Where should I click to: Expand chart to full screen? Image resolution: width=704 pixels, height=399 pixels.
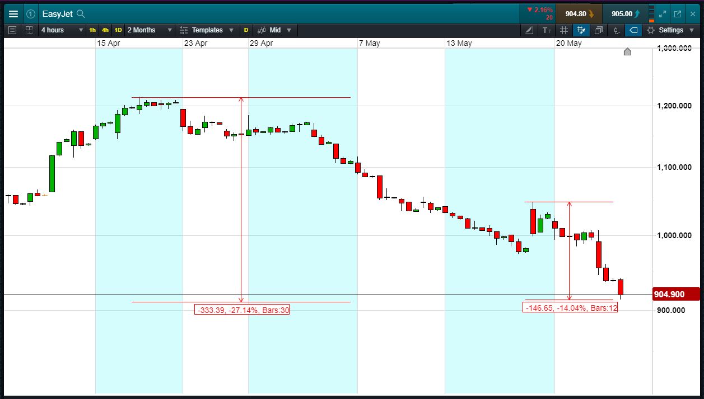coord(663,14)
